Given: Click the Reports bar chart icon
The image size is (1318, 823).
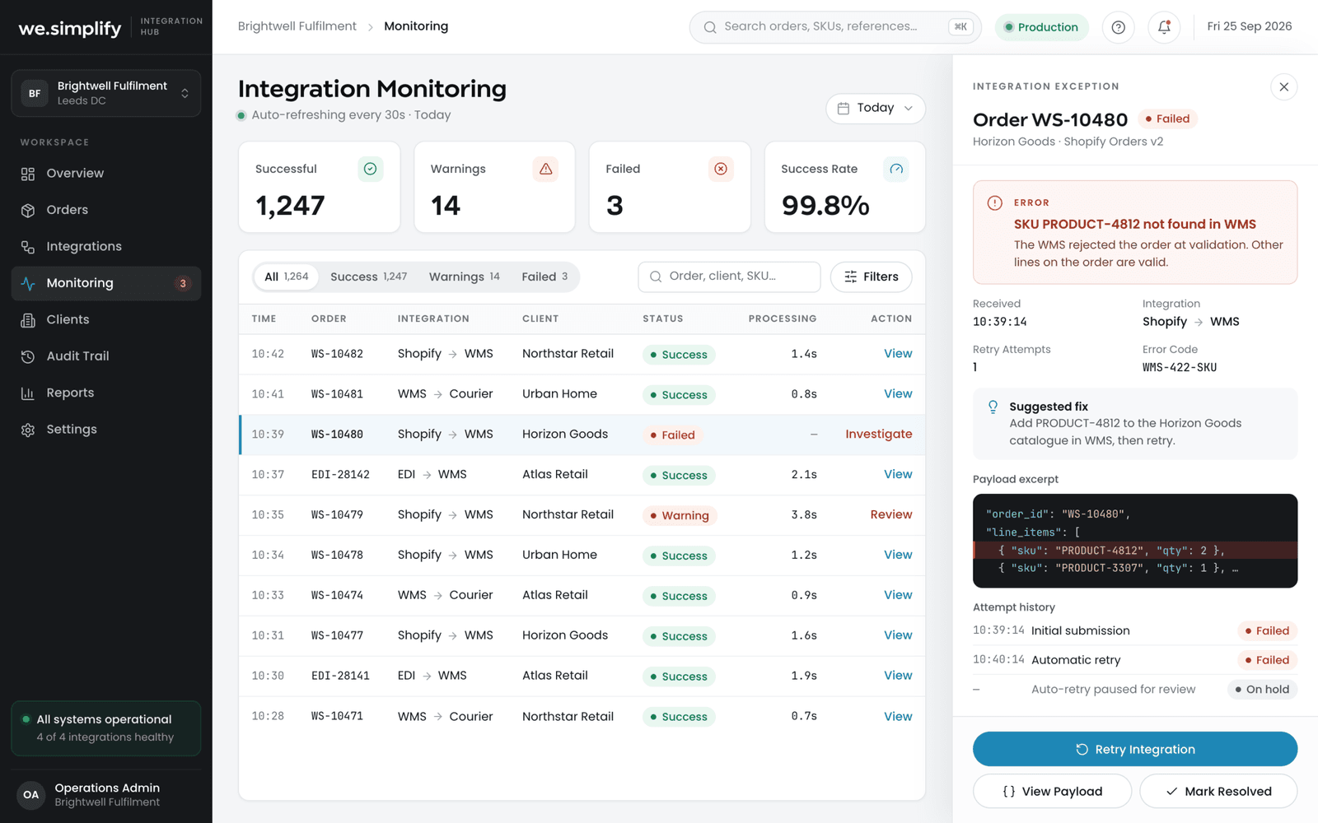Looking at the screenshot, I should [x=28, y=393].
